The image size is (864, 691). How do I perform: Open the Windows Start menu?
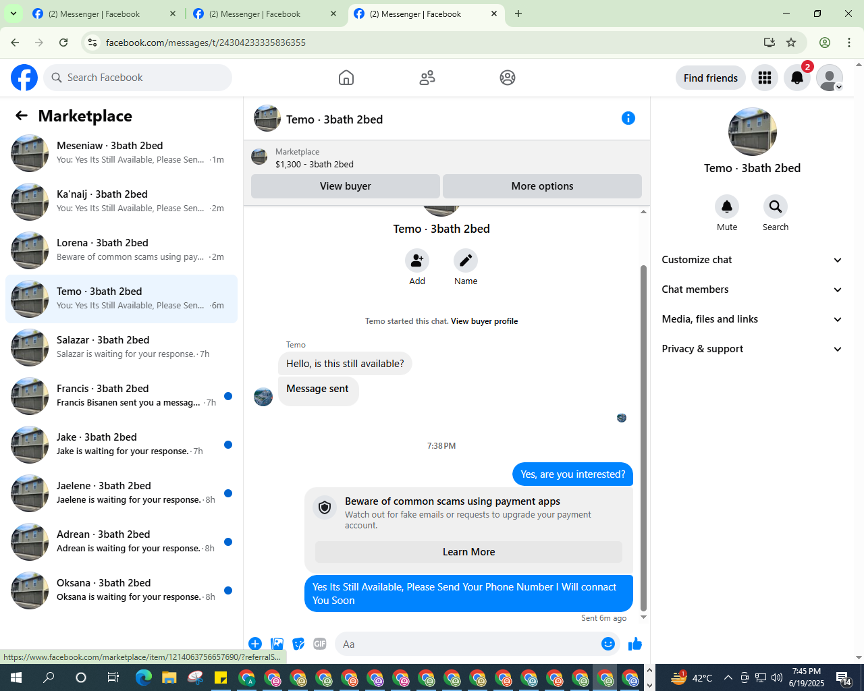click(16, 678)
